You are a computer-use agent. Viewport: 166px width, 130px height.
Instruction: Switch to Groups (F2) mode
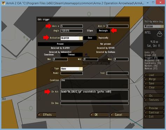pyautogui.click(x=150, y=55)
